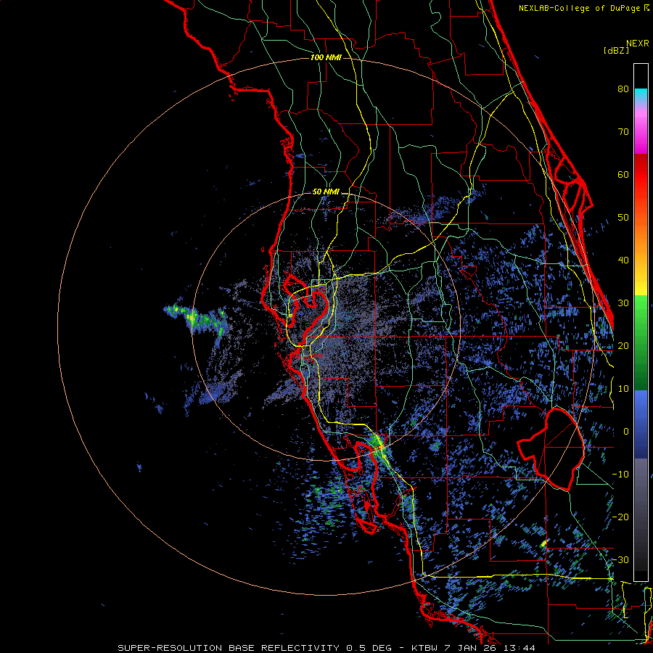Click the [dBZ] units label
Image resolution: width=653 pixels, height=653 pixels.
(616, 51)
